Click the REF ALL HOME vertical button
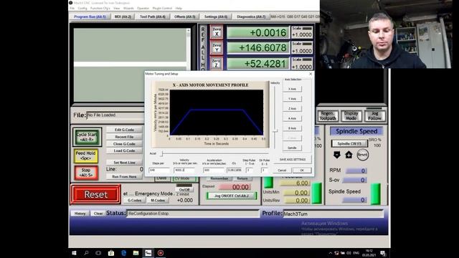This screenshot has height=258, width=459. [x=203, y=48]
